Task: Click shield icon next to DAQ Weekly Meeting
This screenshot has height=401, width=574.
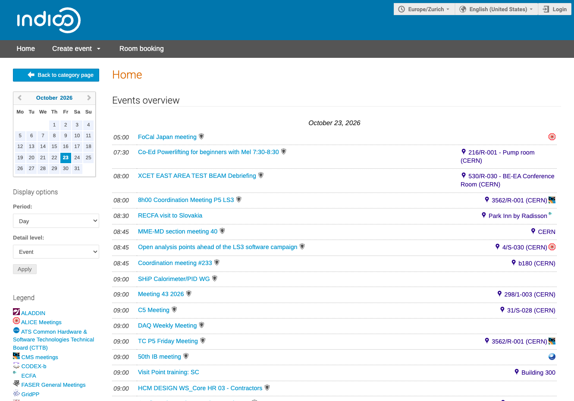Action: (x=201, y=325)
